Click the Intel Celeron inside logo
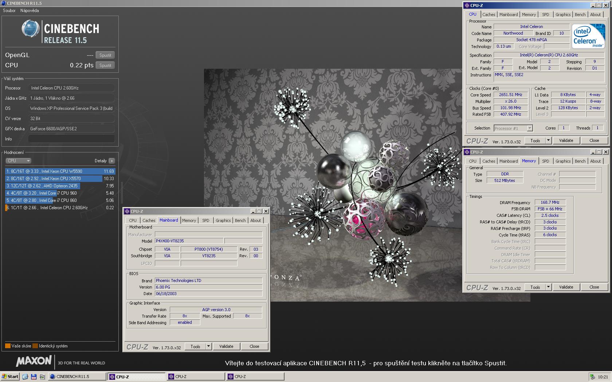Screen dimensions: 612x382 (x=588, y=36)
